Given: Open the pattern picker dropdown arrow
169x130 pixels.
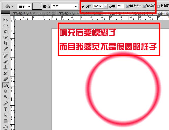Looking at the screenshot, I should click(x=40, y=6).
